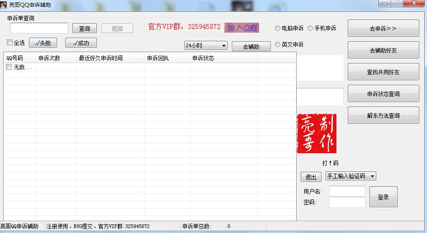
Task: Click the √失败 filter button
Action: point(43,43)
